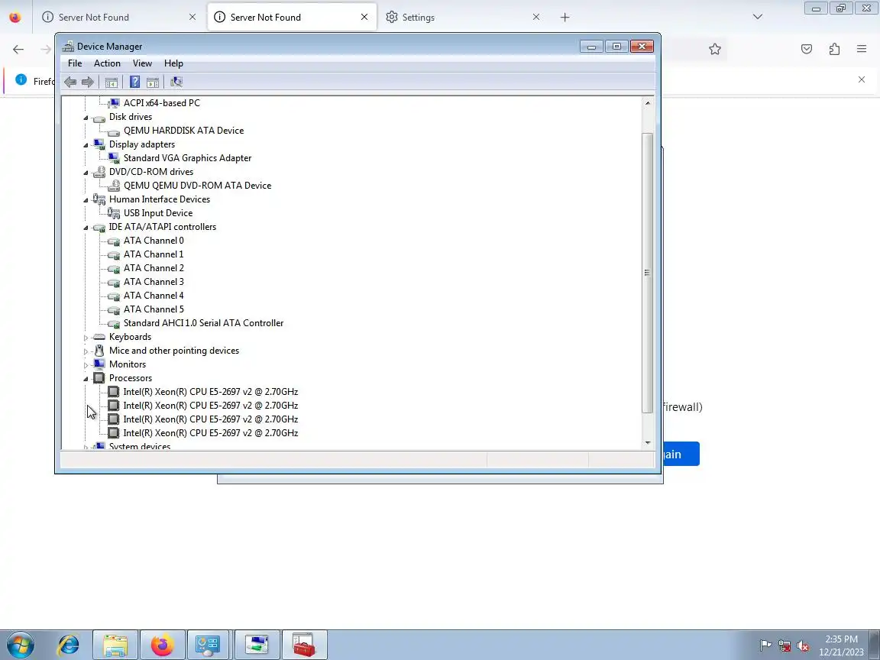
Task: Expand the Keyboards category
Action: coord(86,338)
